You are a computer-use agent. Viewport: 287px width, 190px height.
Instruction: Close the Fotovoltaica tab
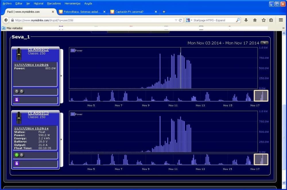[x=104, y=12]
